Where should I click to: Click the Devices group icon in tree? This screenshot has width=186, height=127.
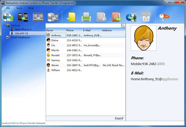coord(8,25)
